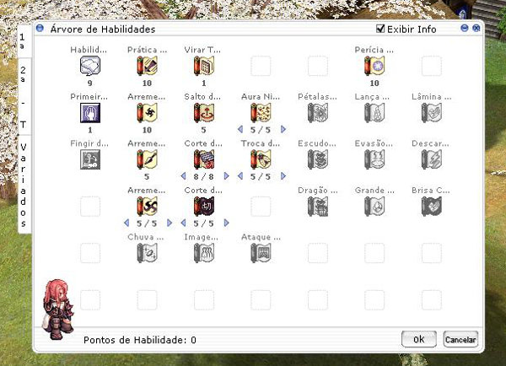Viewport: 506px width, 366px height.
Task: Increase dark Corte d... 5/5 level, right arrow
Action: (x=227, y=223)
